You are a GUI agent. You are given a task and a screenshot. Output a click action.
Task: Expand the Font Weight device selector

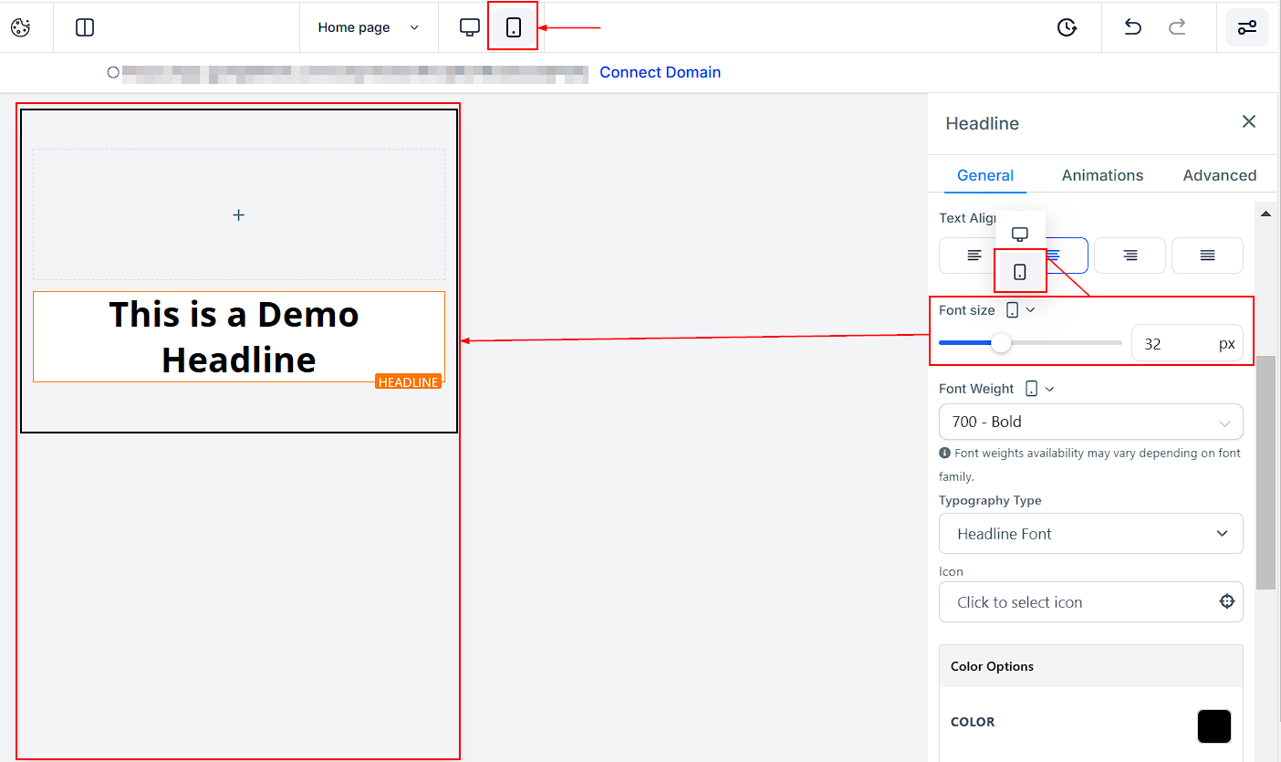point(1040,389)
